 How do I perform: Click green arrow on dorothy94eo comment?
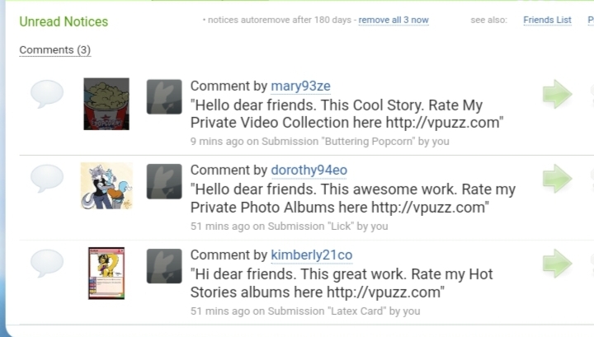(557, 178)
